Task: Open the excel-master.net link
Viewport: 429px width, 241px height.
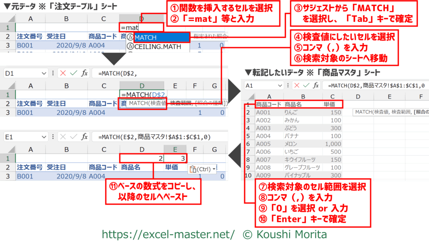Action: pyautogui.click(x=168, y=234)
